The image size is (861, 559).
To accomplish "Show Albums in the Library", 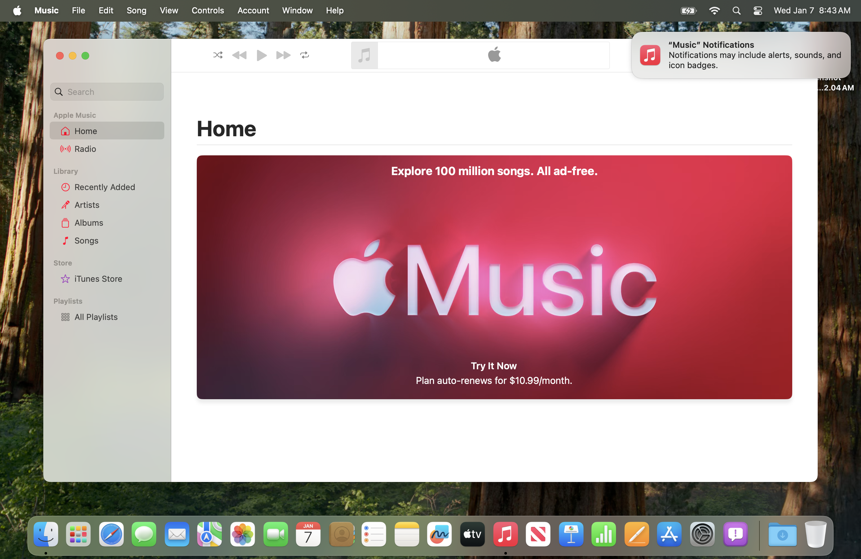I will pyautogui.click(x=89, y=223).
